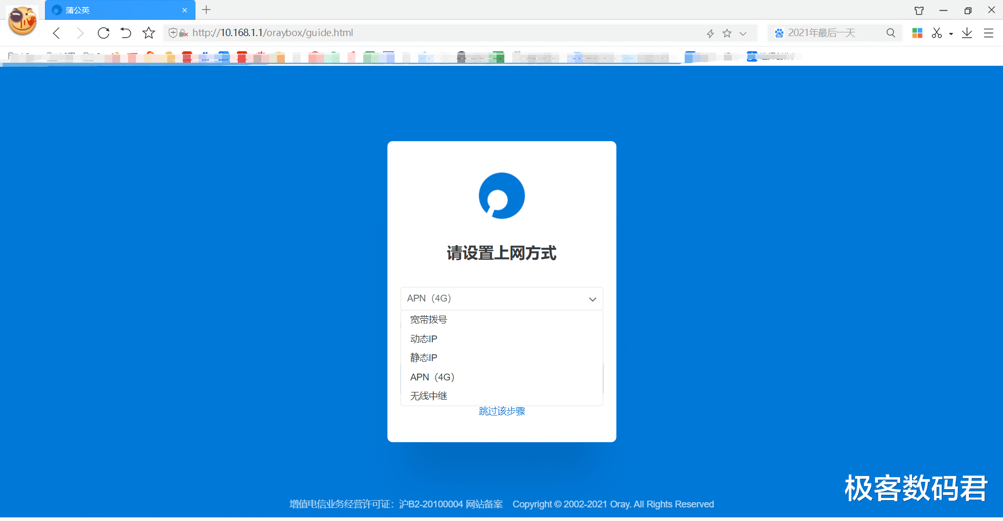Select APN (4G) in the dropdown list
The width and height of the screenshot is (1003, 521).
pos(502,377)
